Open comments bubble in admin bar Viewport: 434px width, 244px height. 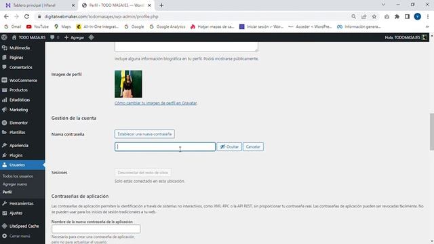pos(54,37)
